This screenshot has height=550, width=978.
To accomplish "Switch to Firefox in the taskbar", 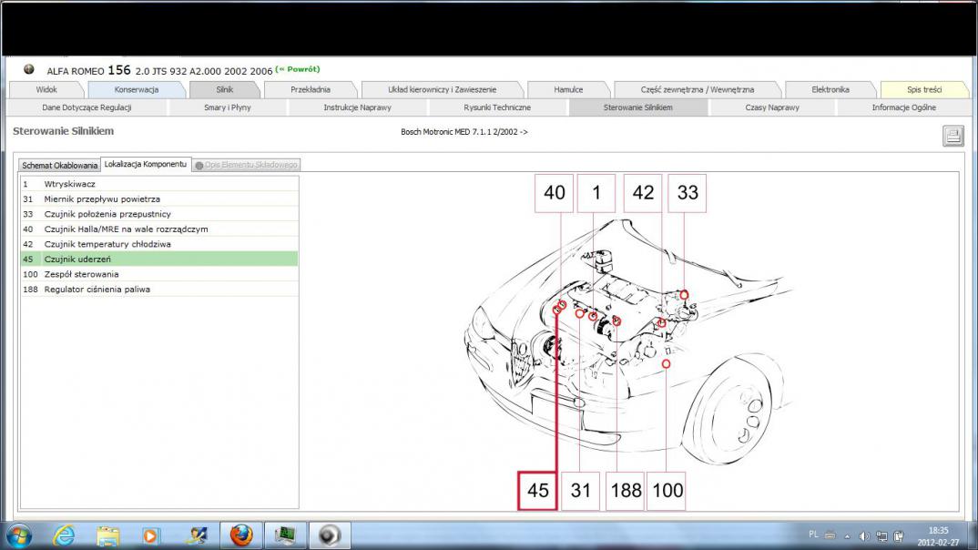I will 240,535.
